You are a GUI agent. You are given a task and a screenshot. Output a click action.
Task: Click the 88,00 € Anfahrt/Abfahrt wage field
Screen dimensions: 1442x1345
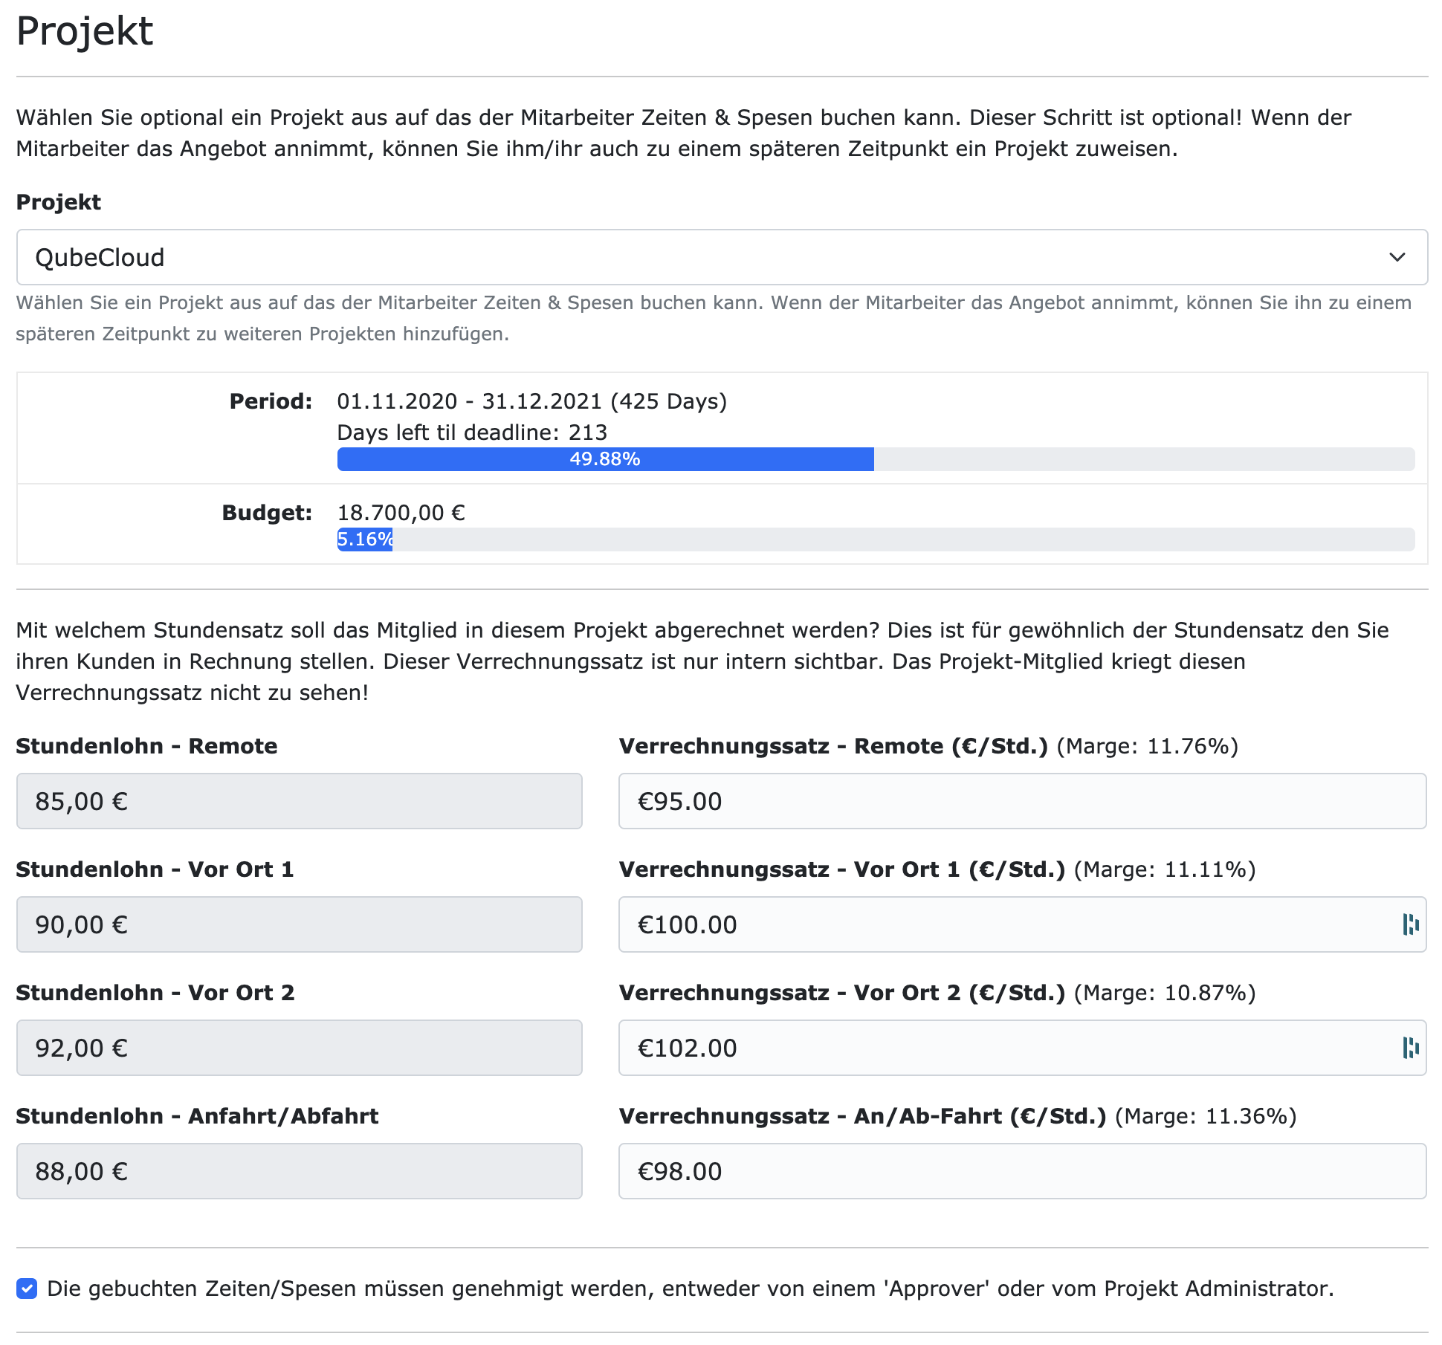click(297, 1170)
